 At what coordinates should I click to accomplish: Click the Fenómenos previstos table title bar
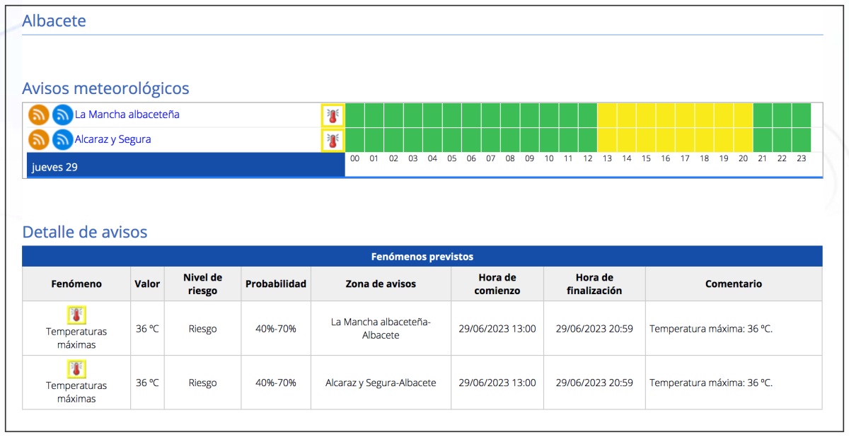422,256
